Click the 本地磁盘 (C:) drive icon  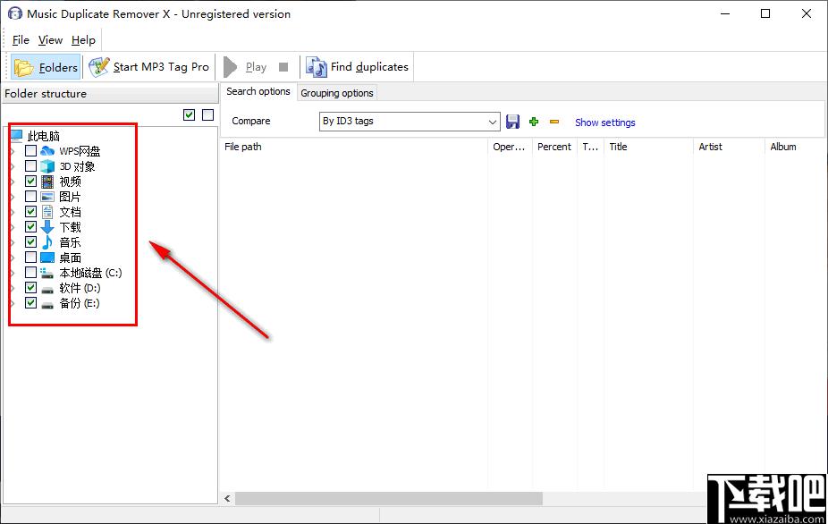[47, 273]
